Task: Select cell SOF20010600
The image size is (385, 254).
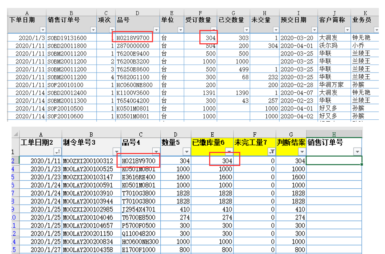Action: click(x=71, y=116)
